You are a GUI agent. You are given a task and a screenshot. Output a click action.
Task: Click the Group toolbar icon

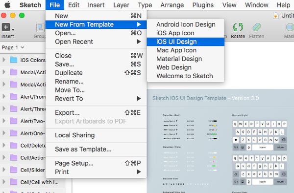[40, 27]
